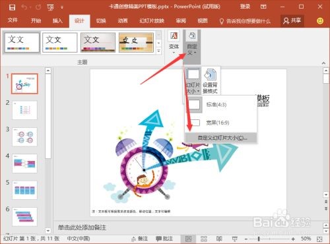This screenshot has width=330, height=244.
Task: Open the Variants (变体) icon
Action: (174, 42)
